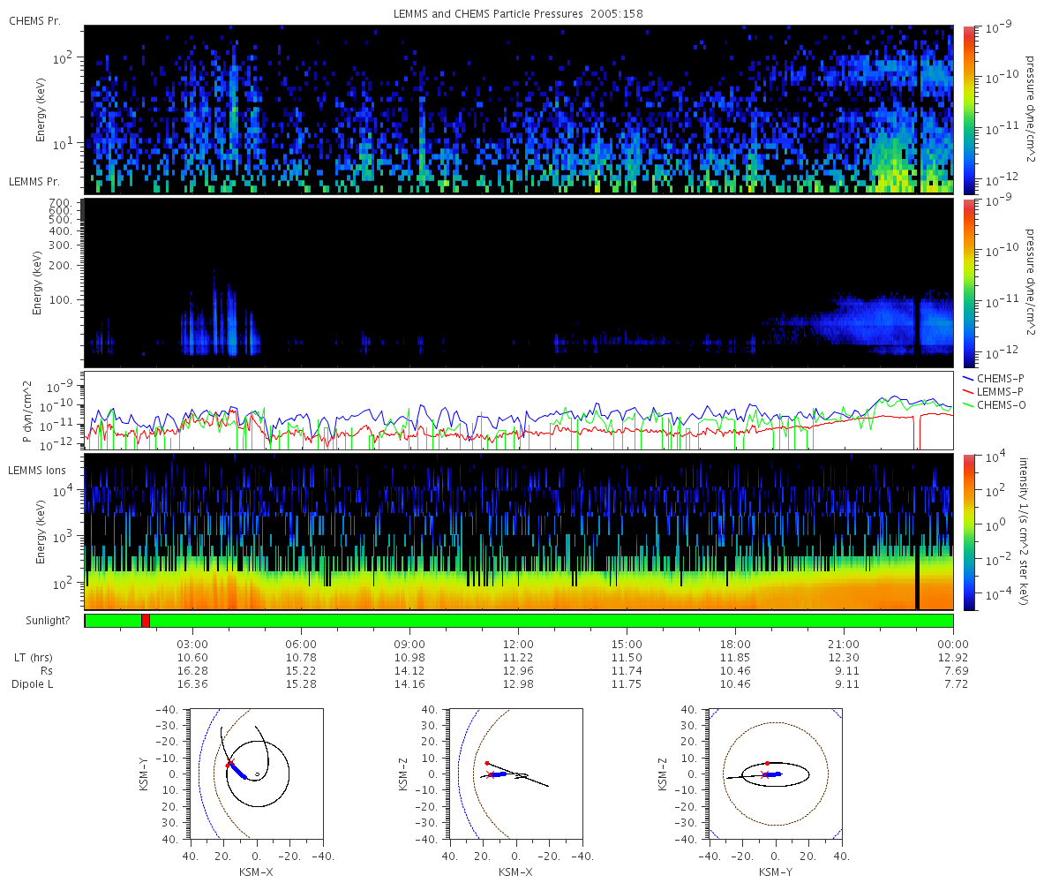Screen dimensions: 1059x883
Task: Click the 'LT (hrs)' row label
Action: click(x=34, y=658)
